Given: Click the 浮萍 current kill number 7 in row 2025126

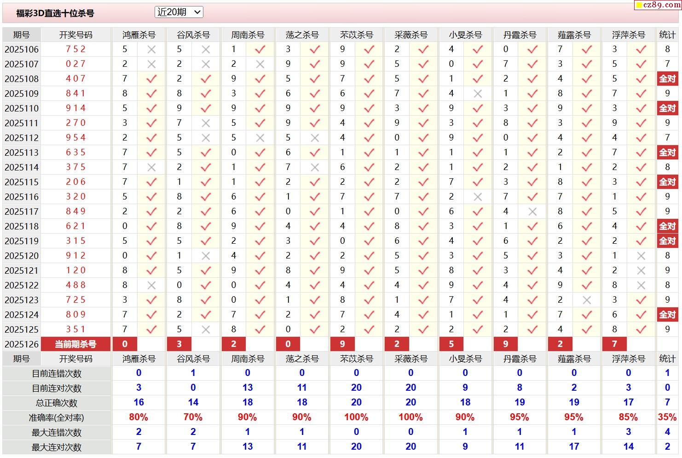Looking at the screenshot, I should pos(614,344).
